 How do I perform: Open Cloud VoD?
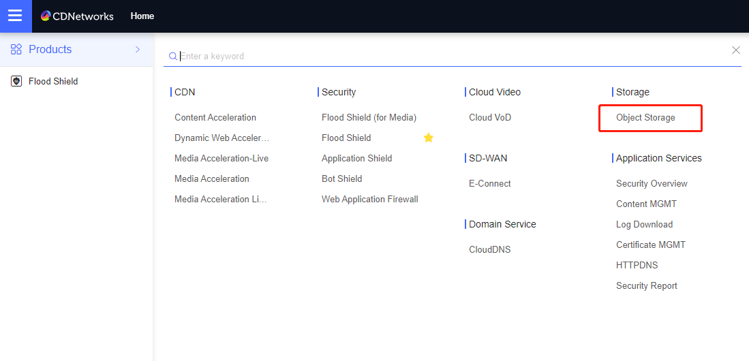[x=490, y=117]
